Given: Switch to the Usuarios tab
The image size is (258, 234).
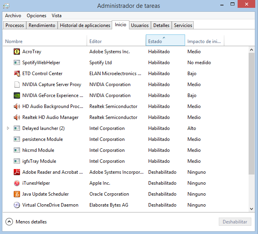Looking at the screenshot, I should 140,25.
